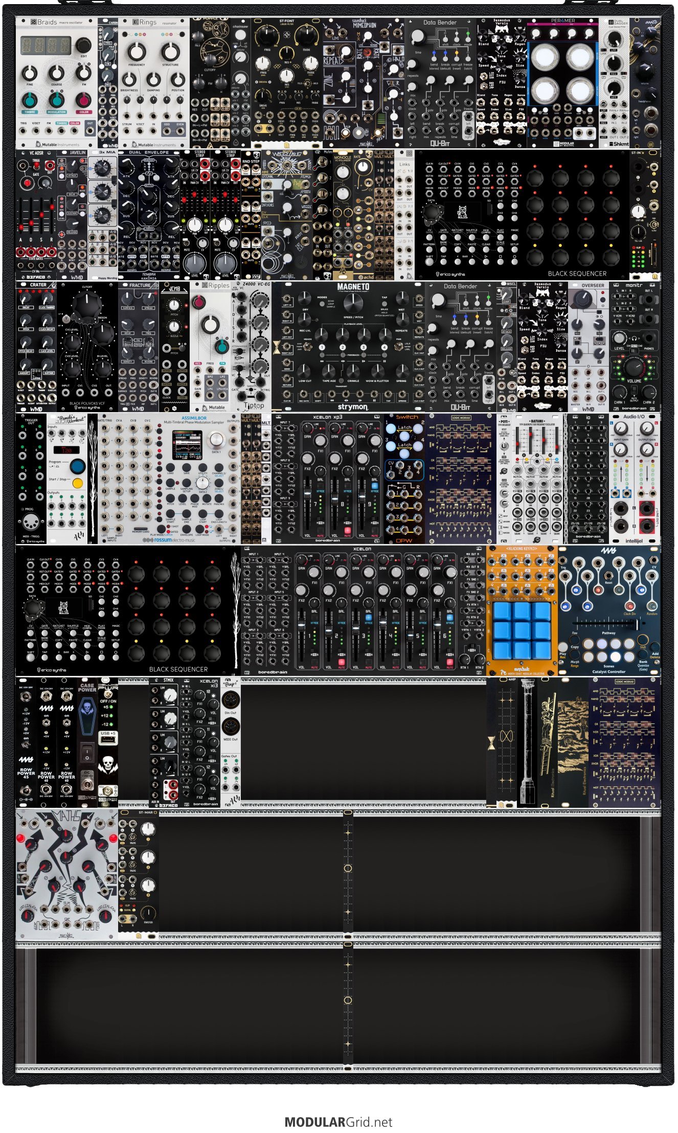
Task: Click the STRUCTURE knob on Rings
Action: 170,52
